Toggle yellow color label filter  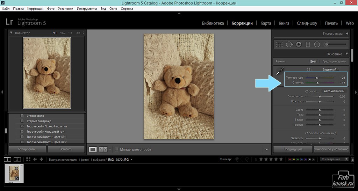pyautogui.click(x=294, y=159)
